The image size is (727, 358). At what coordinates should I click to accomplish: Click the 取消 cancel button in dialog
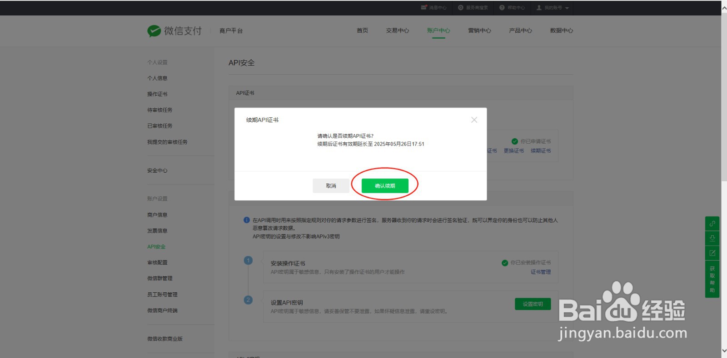pos(331,186)
